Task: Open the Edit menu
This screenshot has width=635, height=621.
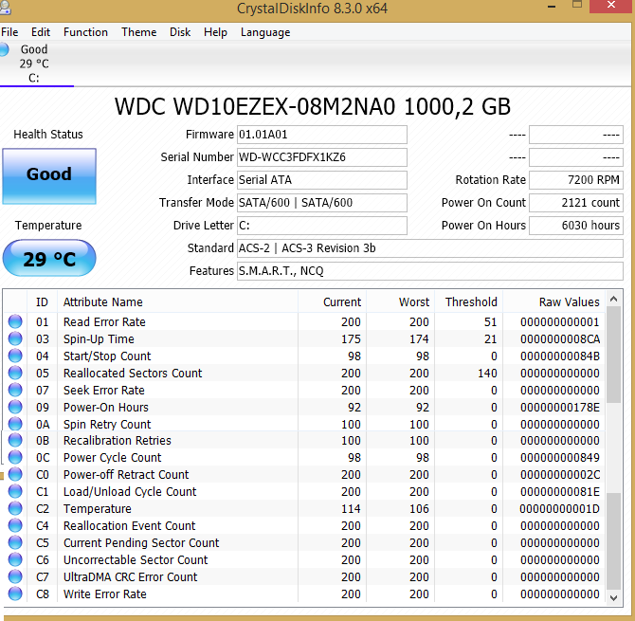Action: (41, 32)
